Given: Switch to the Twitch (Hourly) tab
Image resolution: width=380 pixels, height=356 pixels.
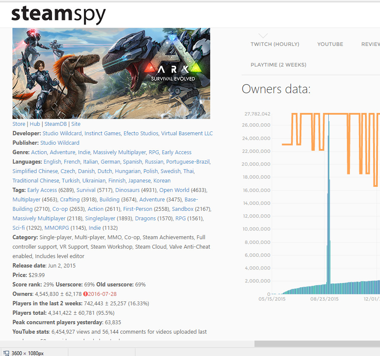Looking at the screenshot, I should click(x=275, y=44).
